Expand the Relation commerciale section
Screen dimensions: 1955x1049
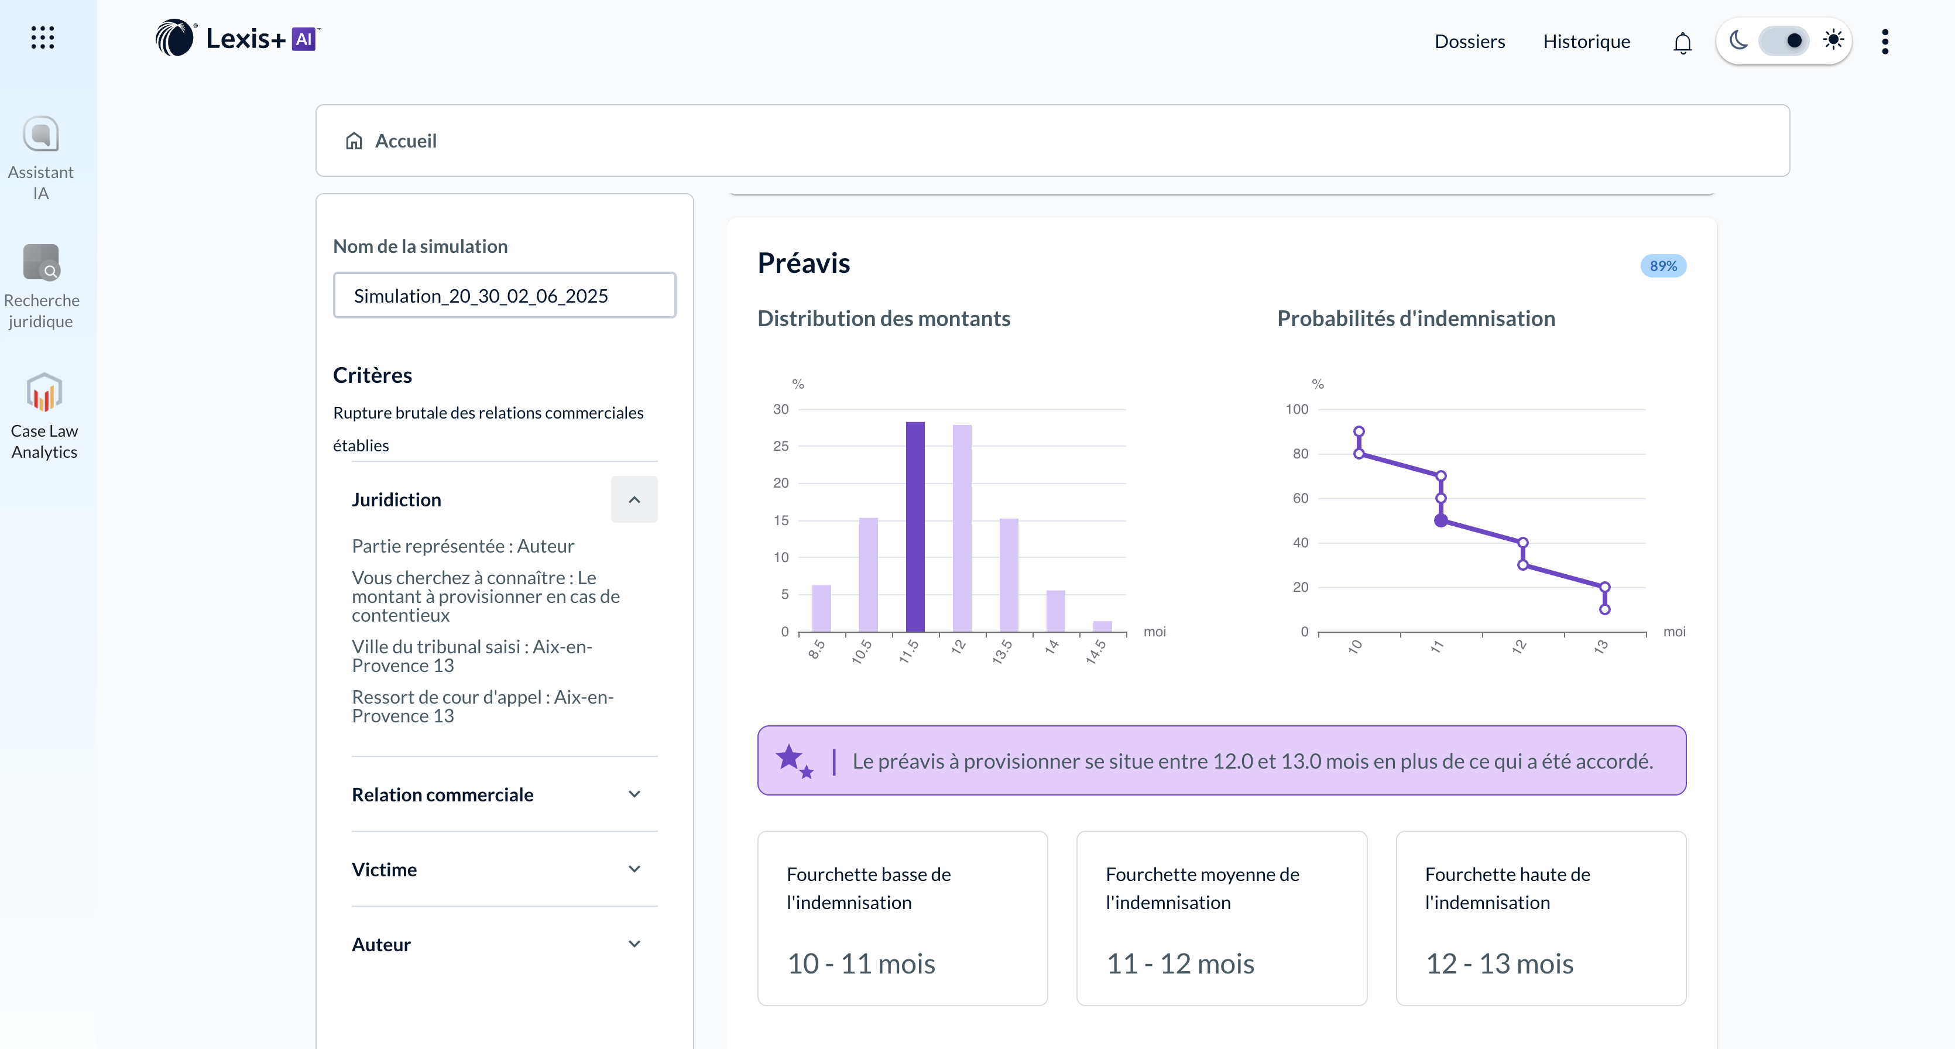(634, 794)
